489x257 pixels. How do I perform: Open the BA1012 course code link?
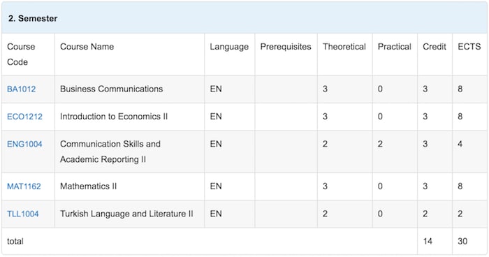coord(21,89)
